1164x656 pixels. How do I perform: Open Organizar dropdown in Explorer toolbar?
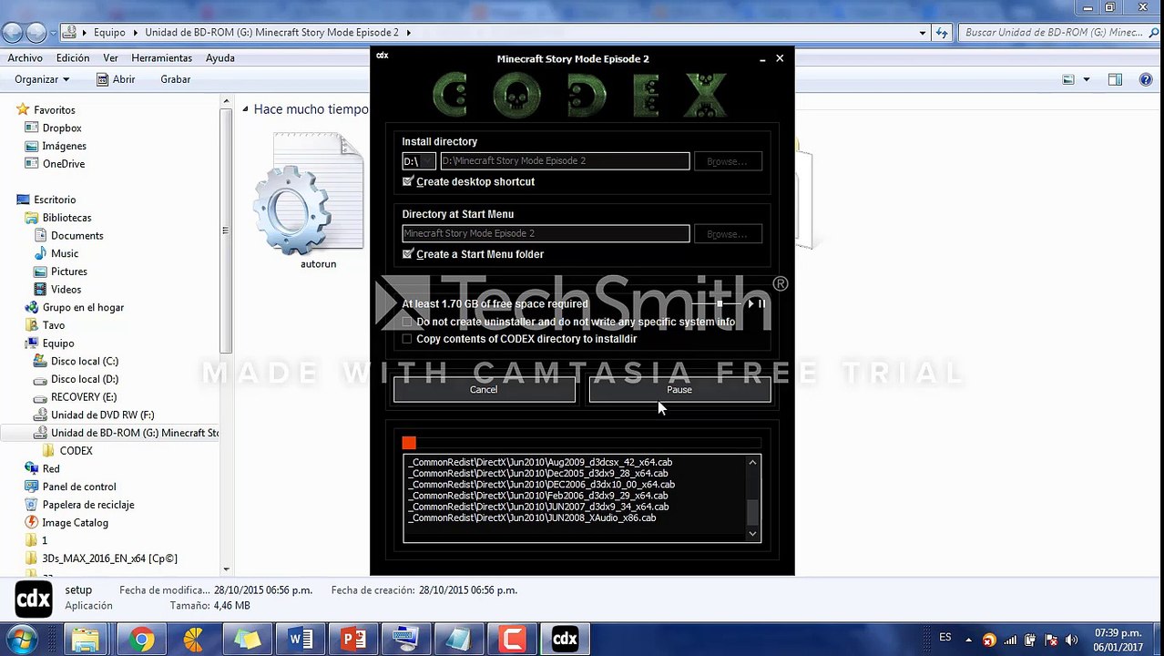[42, 79]
